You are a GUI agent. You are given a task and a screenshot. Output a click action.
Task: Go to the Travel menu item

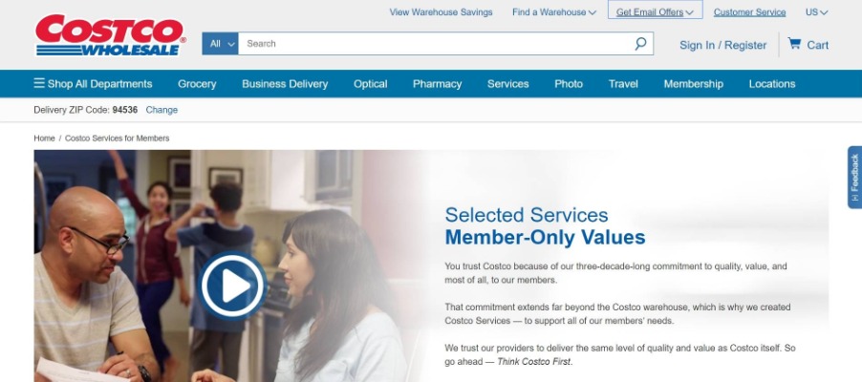[623, 83]
